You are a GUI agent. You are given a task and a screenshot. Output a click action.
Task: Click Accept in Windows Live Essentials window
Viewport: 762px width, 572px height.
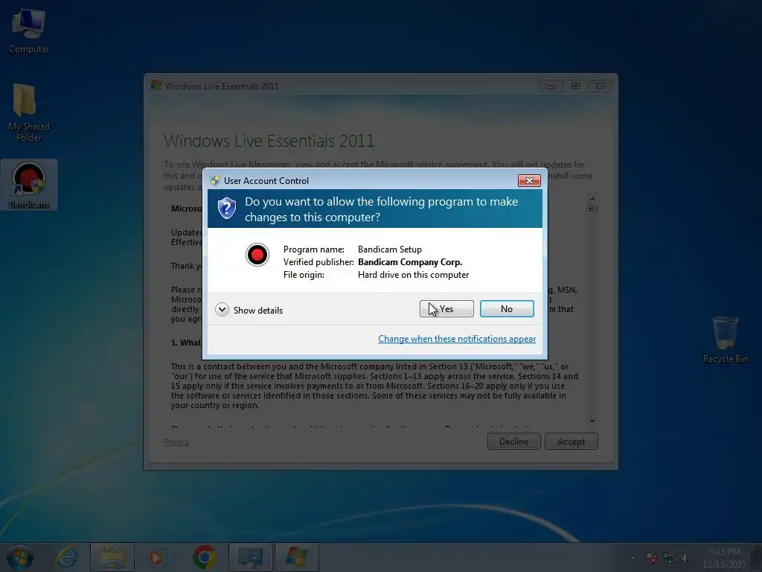(571, 442)
